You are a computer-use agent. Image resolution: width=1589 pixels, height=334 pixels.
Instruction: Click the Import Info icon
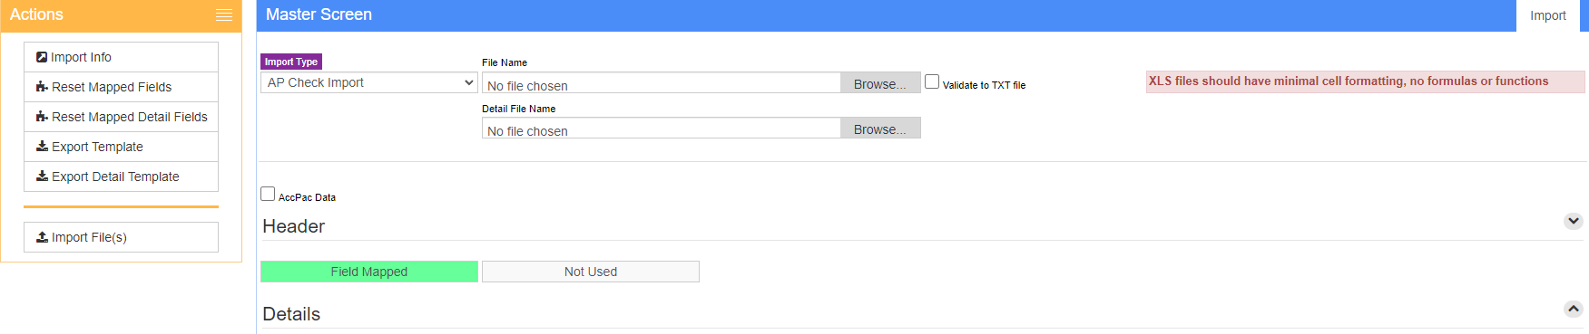(x=42, y=57)
